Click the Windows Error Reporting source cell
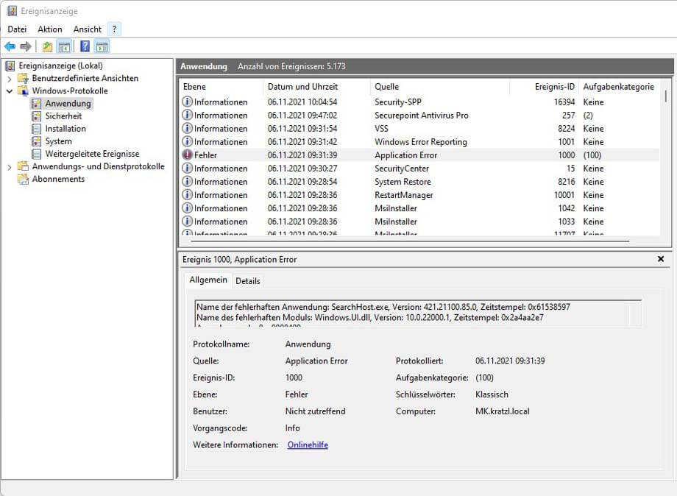The width and height of the screenshot is (677, 496). [421, 141]
